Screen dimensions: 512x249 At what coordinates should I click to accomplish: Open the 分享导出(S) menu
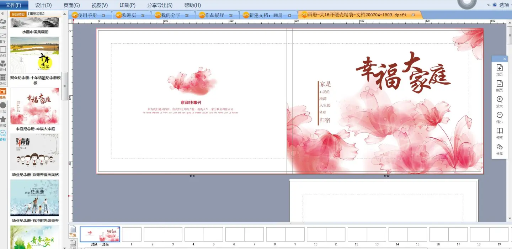click(x=160, y=5)
